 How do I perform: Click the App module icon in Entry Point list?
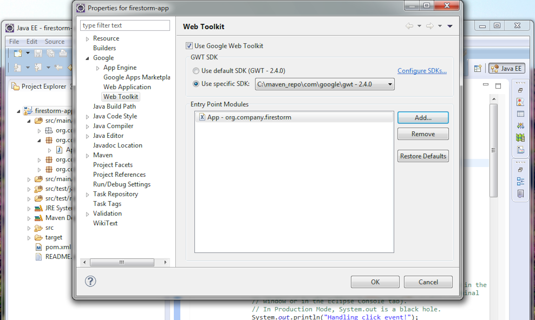pyautogui.click(x=202, y=117)
